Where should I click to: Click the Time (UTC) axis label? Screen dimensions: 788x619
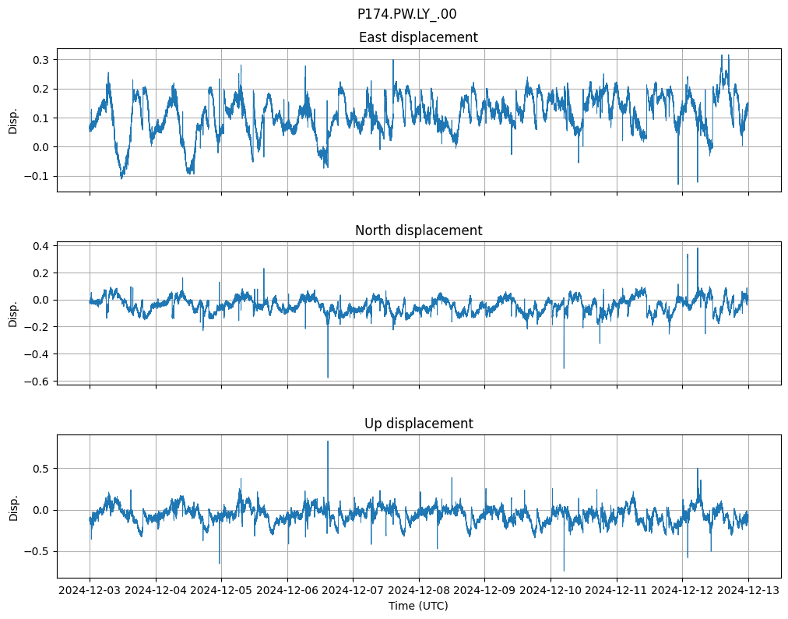point(418,605)
